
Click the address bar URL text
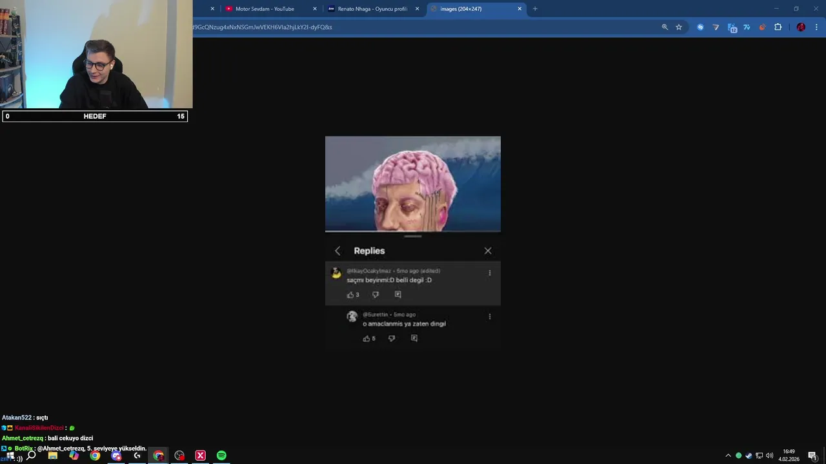tap(262, 27)
